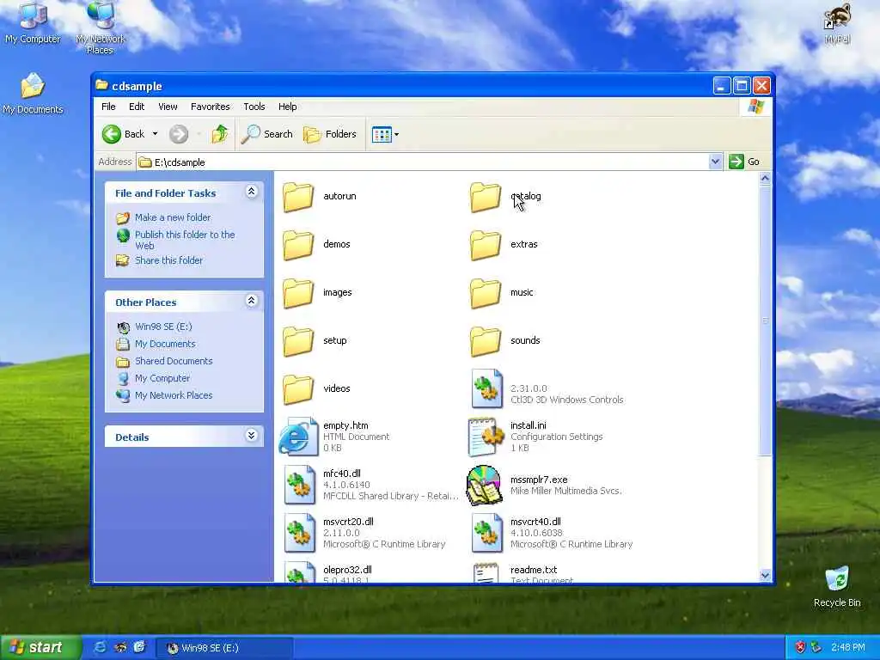Click the Forward navigation arrow

click(x=179, y=134)
